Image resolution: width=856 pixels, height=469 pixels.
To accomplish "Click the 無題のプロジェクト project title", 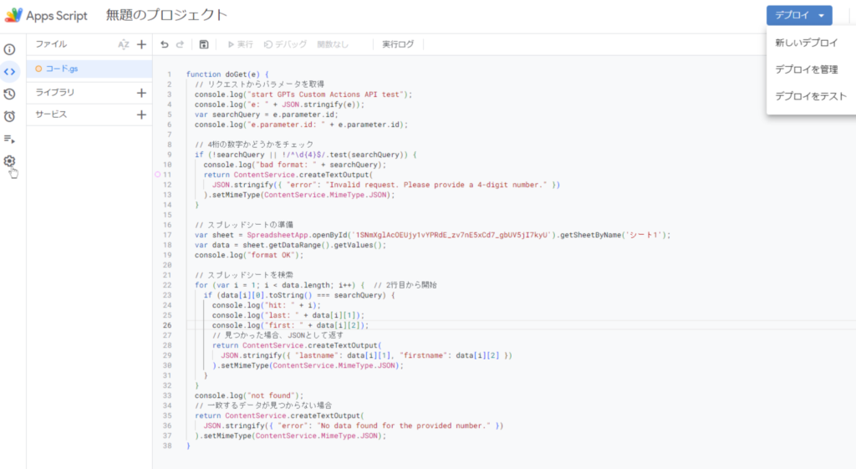I will [x=166, y=15].
